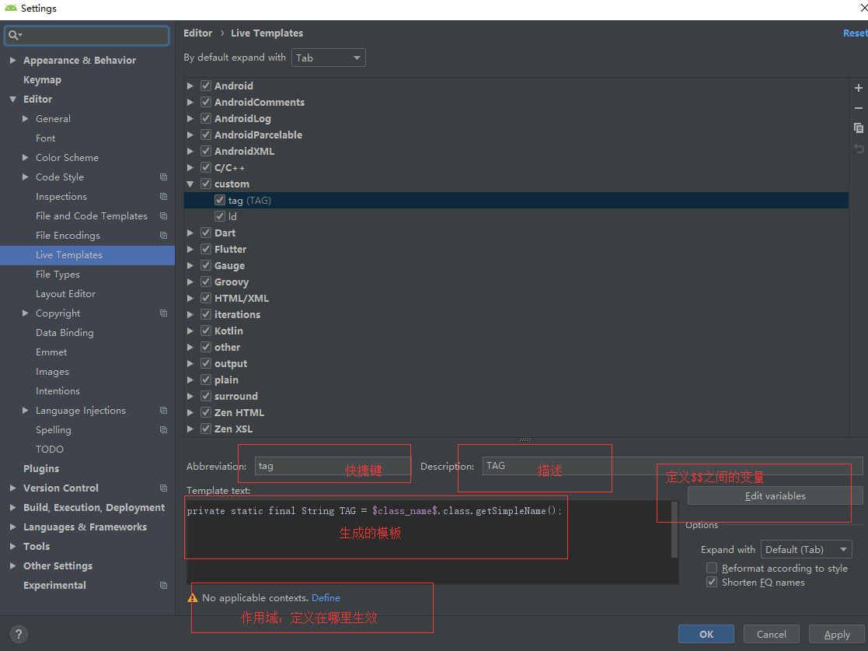Click the Duplicate template icon
This screenshot has width=868, height=651.
[858, 128]
